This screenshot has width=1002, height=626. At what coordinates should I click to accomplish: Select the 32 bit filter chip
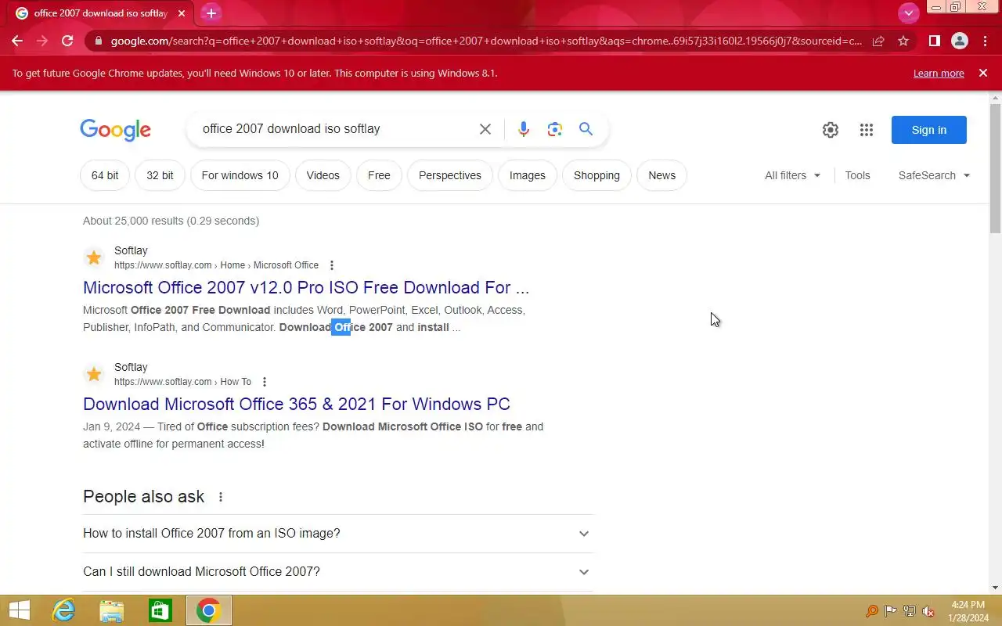pos(160,175)
